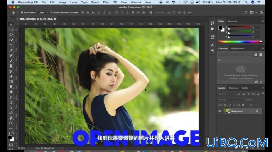Image resolution: width=272 pixels, height=152 pixels.
Task: Open the Move tool preset picker arrow
Action: (x=17, y=13)
